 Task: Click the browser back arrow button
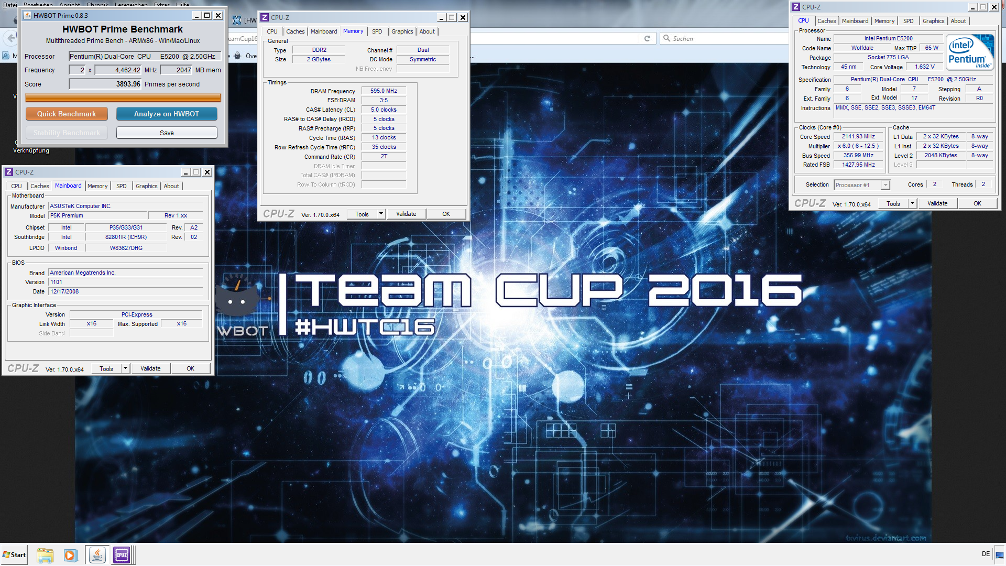click(10, 38)
